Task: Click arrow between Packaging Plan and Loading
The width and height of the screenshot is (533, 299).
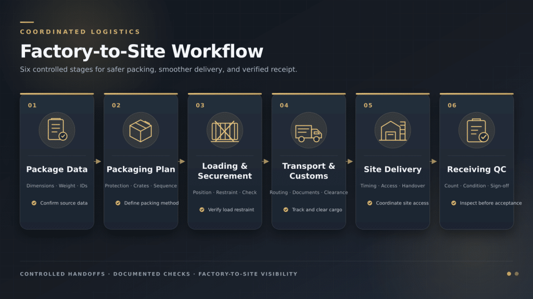Action: coord(182,161)
